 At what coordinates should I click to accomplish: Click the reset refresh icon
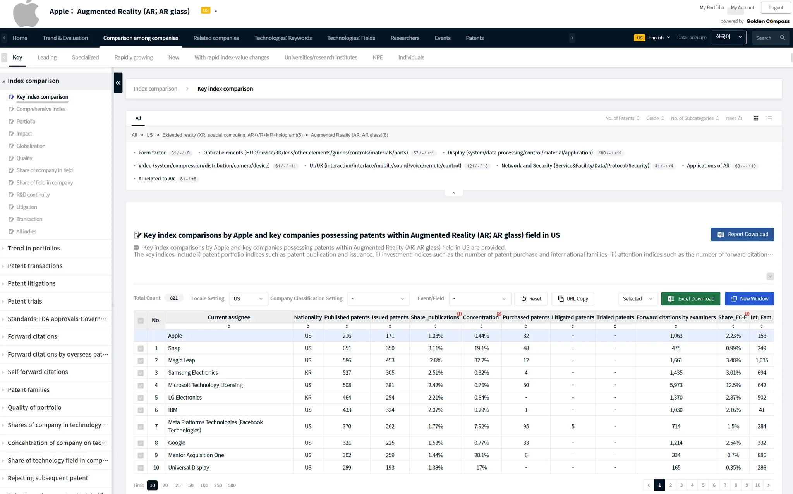[x=740, y=118]
